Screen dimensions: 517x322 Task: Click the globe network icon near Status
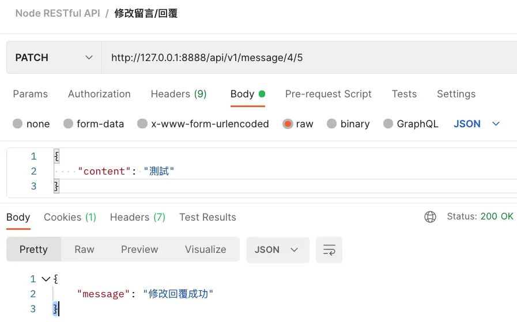430,217
